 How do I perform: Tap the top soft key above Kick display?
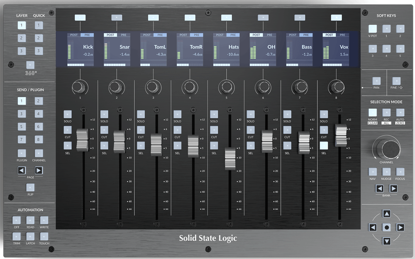point(80,17)
